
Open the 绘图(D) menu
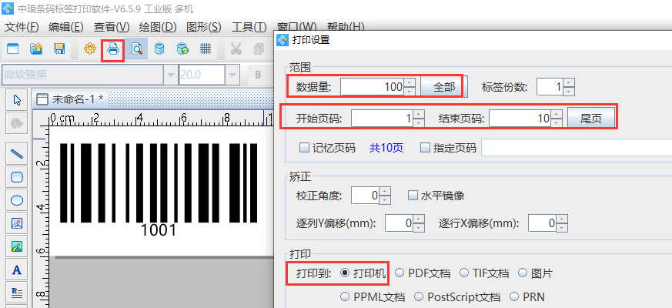(158, 27)
